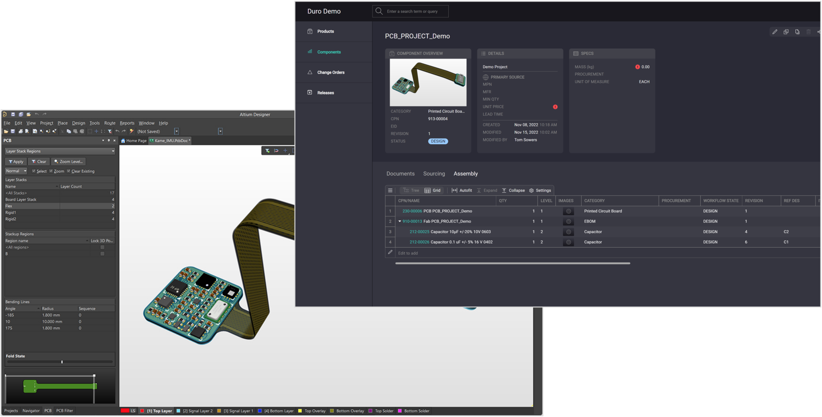Open Change Orders in Duro sidebar
This screenshot has width=822, height=417.
(330, 73)
